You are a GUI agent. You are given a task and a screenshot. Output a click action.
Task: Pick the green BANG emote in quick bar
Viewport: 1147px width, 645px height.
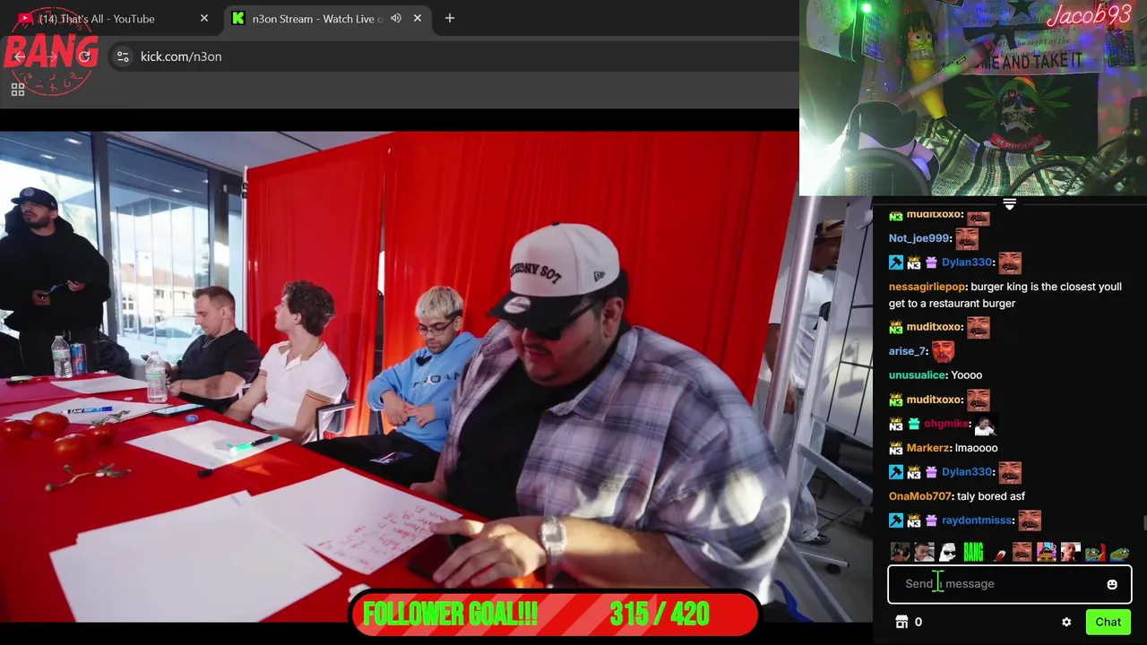coord(973,552)
